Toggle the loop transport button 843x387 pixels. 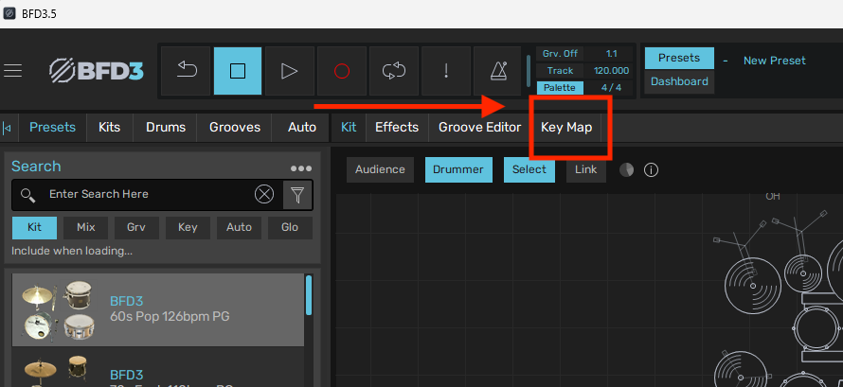(393, 71)
